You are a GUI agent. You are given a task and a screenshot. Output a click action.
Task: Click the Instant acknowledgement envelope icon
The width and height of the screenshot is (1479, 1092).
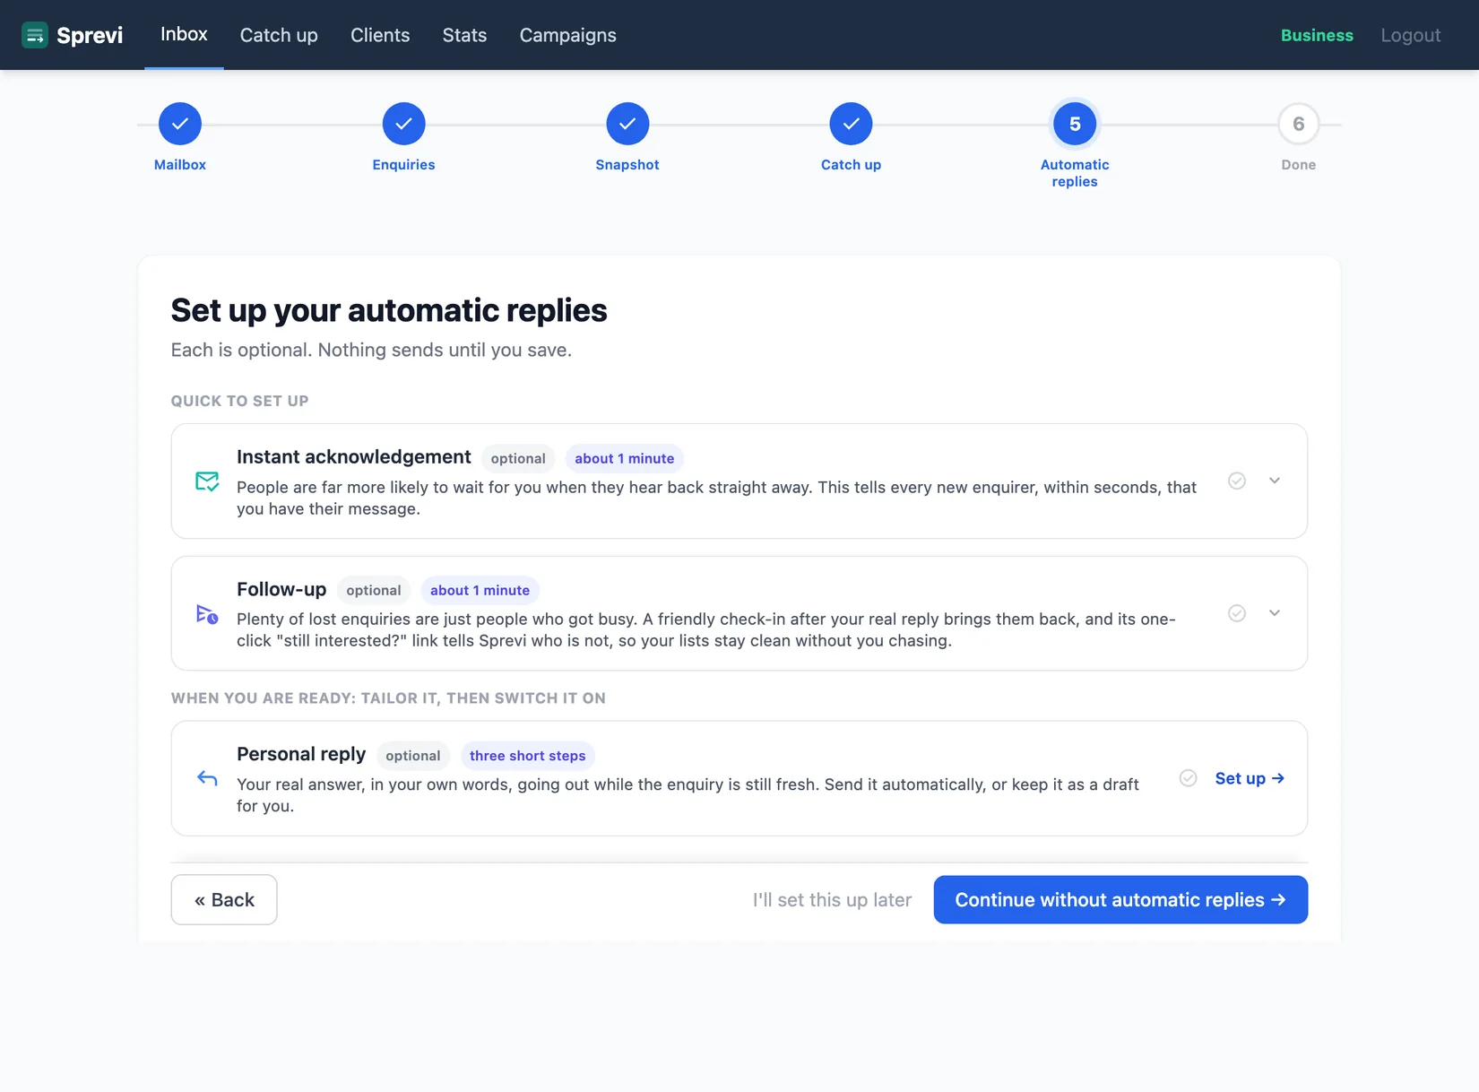pos(207,481)
